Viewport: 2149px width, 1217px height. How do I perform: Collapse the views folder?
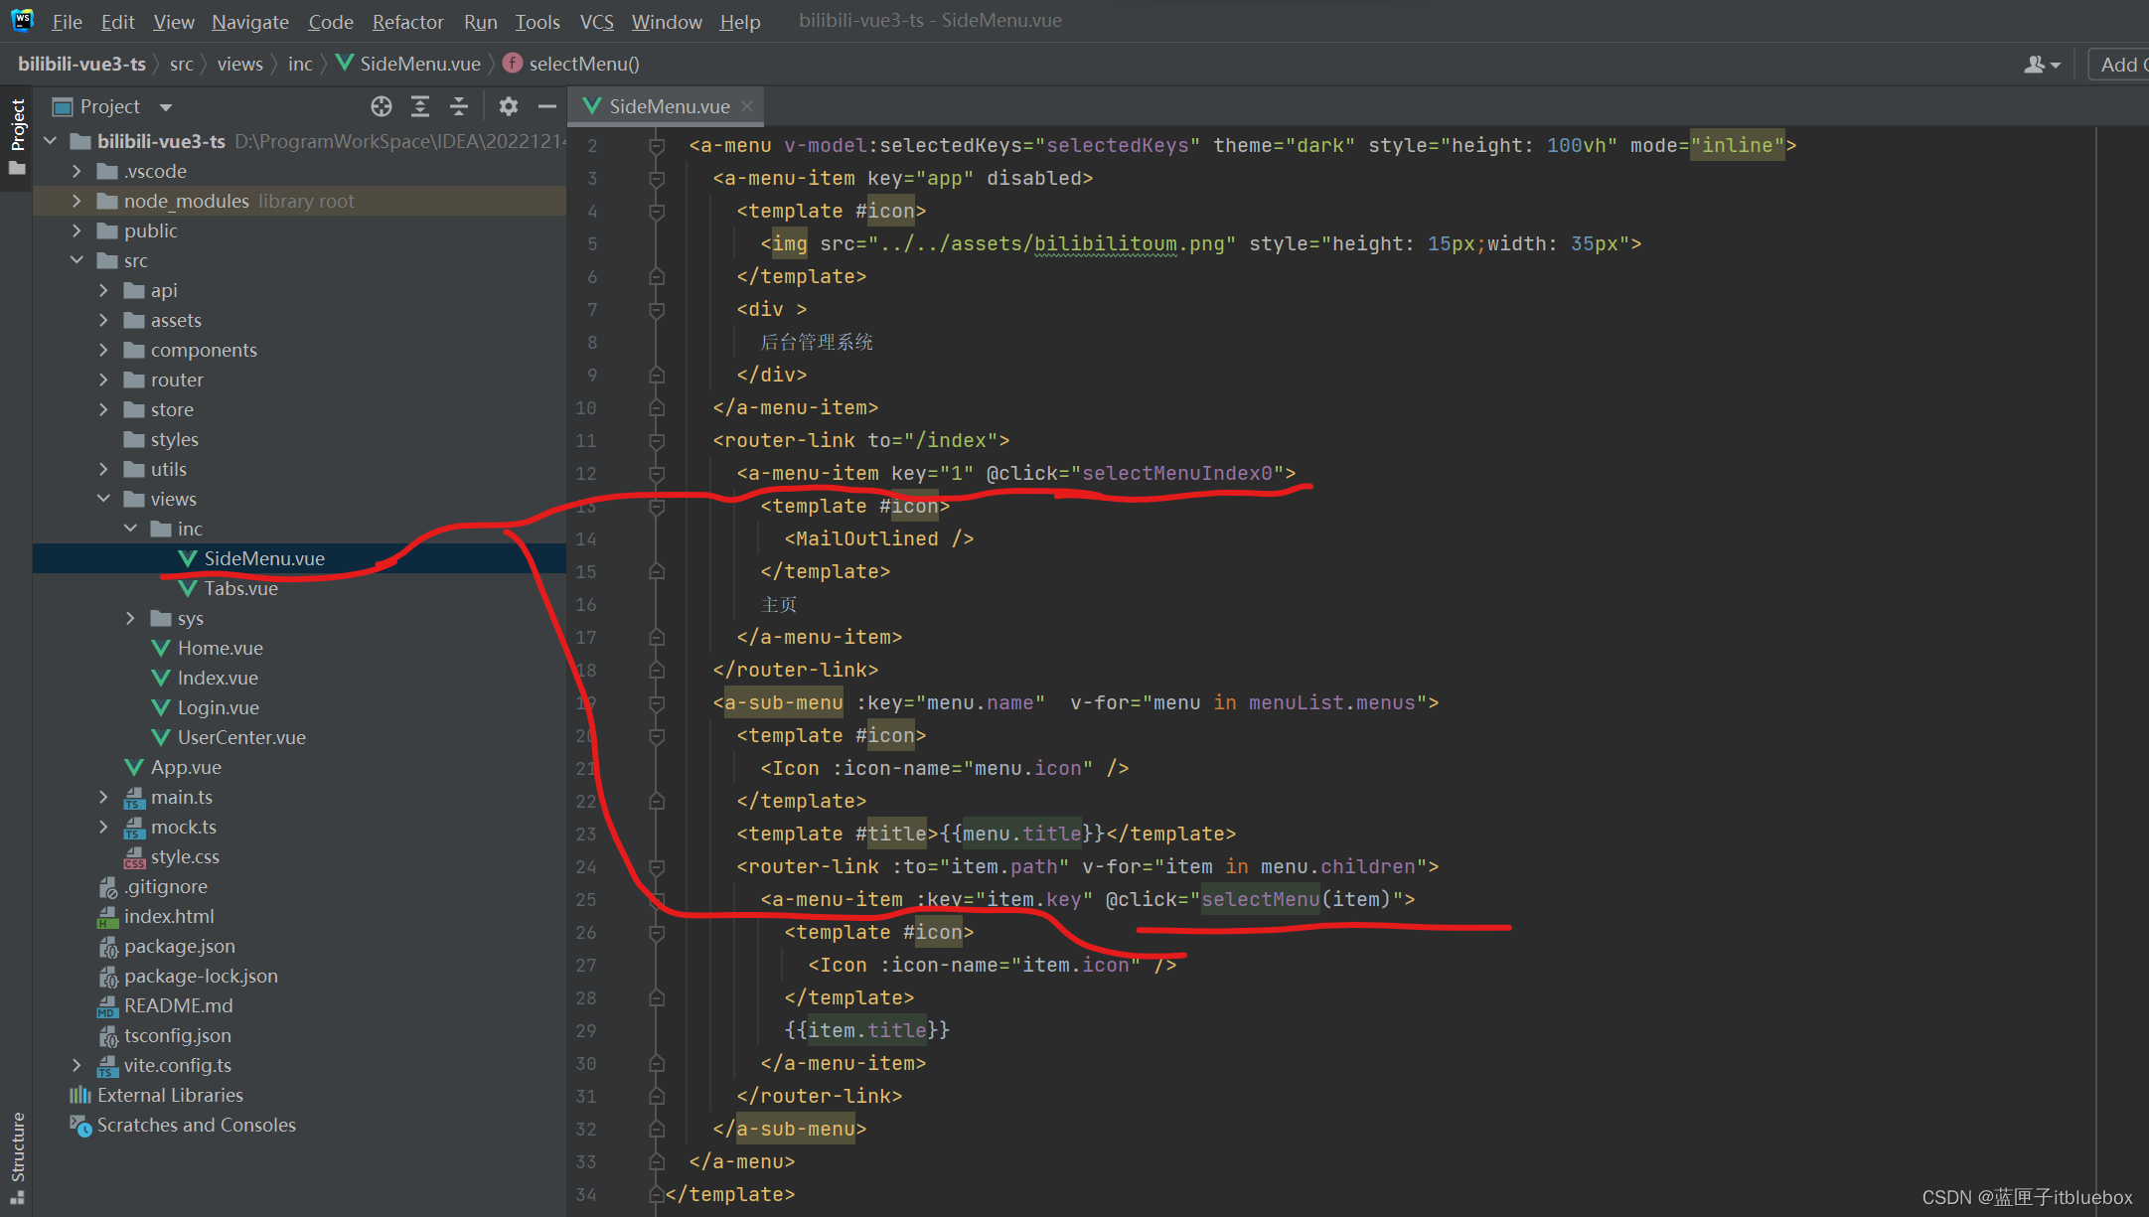tap(104, 499)
